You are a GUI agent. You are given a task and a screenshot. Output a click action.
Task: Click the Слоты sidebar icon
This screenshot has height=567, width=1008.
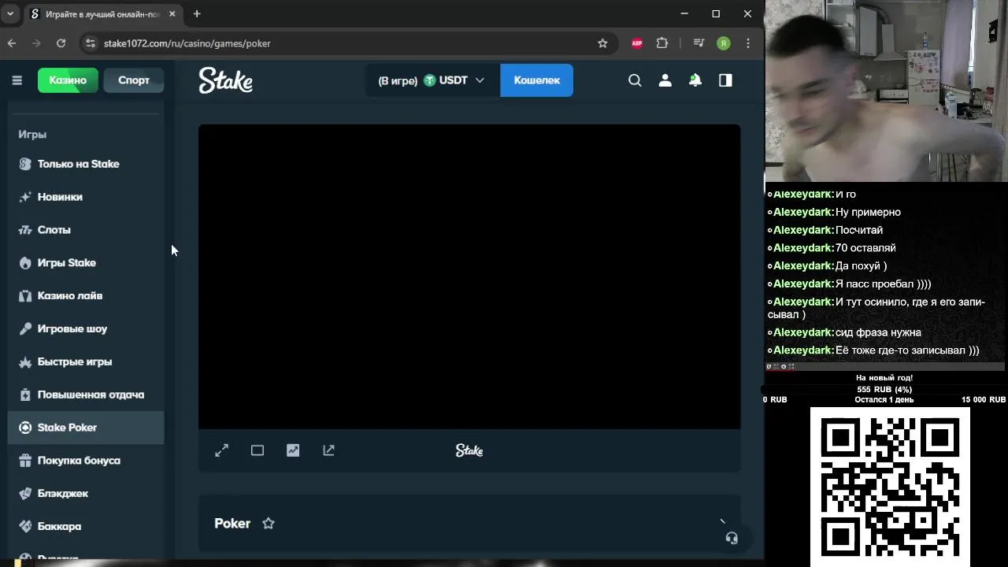point(25,230)
